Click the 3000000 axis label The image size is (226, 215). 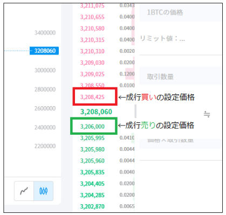pos(45,70)
